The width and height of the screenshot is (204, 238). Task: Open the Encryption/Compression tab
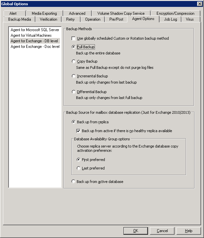pyautogui.click(x=175, y=13)
